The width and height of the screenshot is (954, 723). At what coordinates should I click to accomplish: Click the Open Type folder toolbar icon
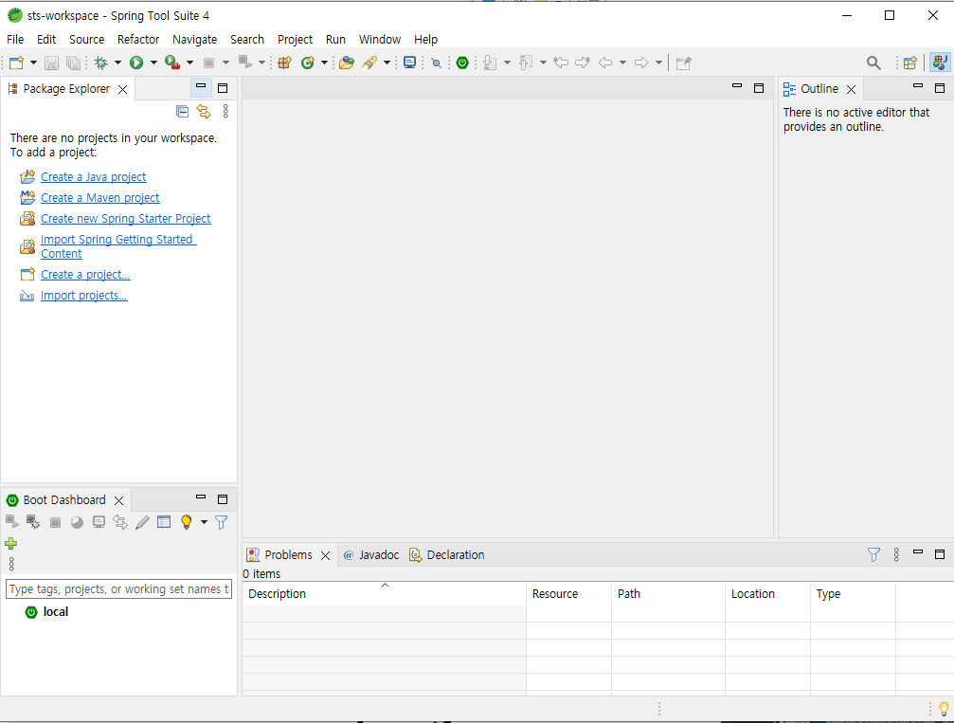[347, 63]
